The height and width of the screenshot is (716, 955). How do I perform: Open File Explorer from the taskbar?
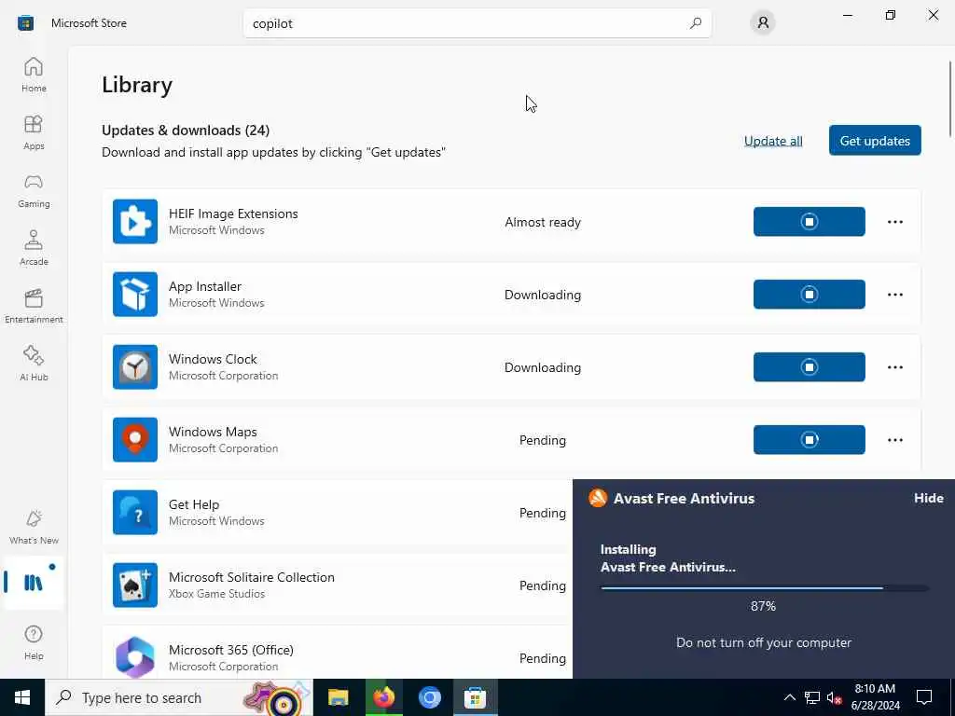pyautogui.click(x=338, y=697)
